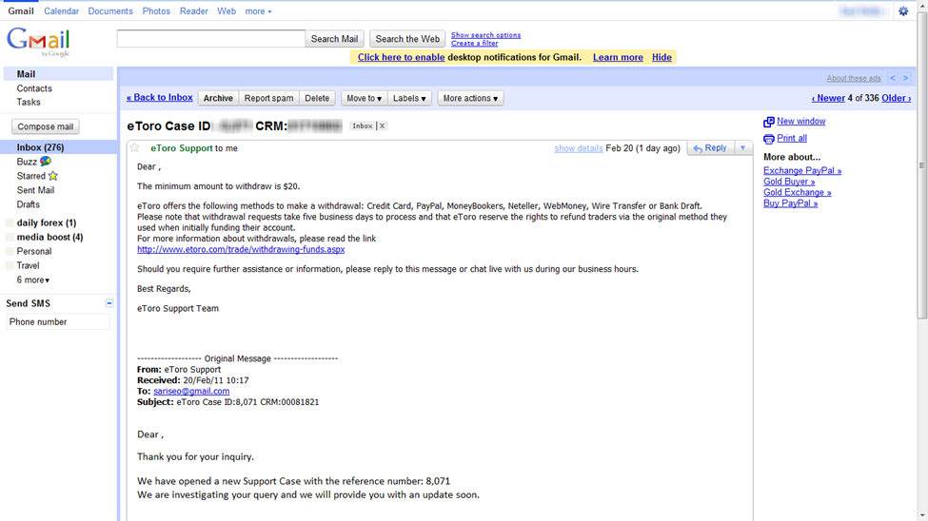Open Reader in top navigation
This screenshot has width=928, height=521.
[193, 11]
